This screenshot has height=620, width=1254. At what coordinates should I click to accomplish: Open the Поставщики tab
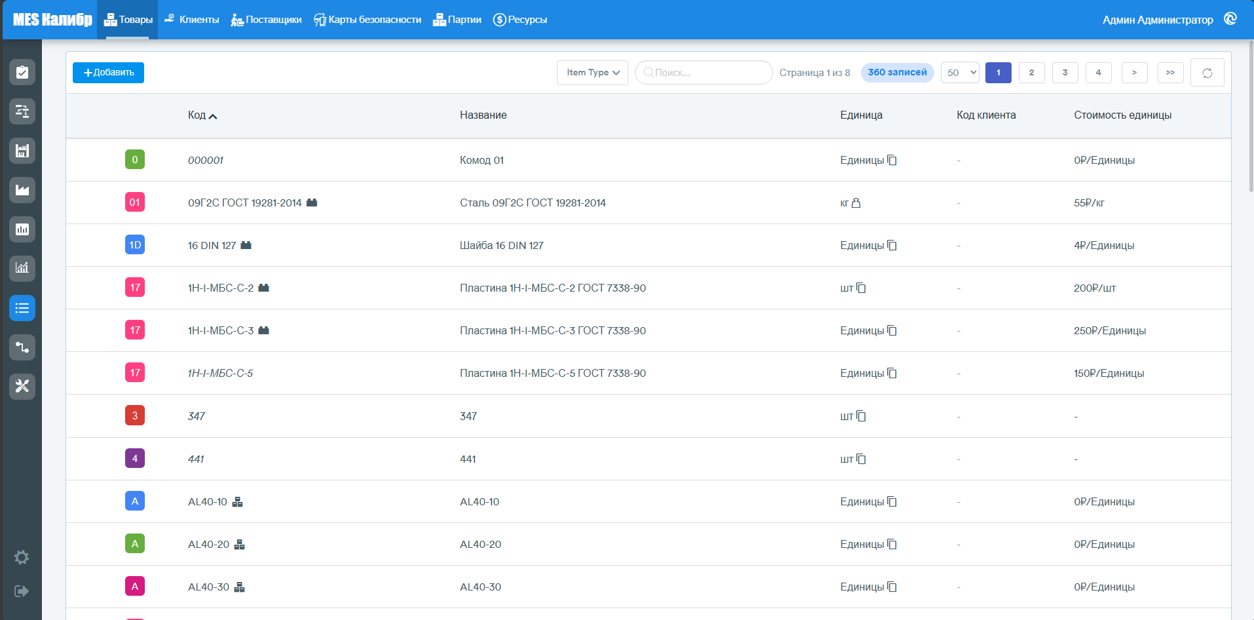(x=266, y=20)
